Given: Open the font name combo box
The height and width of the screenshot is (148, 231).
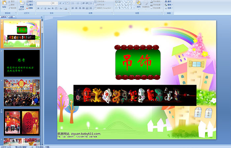Looking at the screenshot, I should 44,3.
